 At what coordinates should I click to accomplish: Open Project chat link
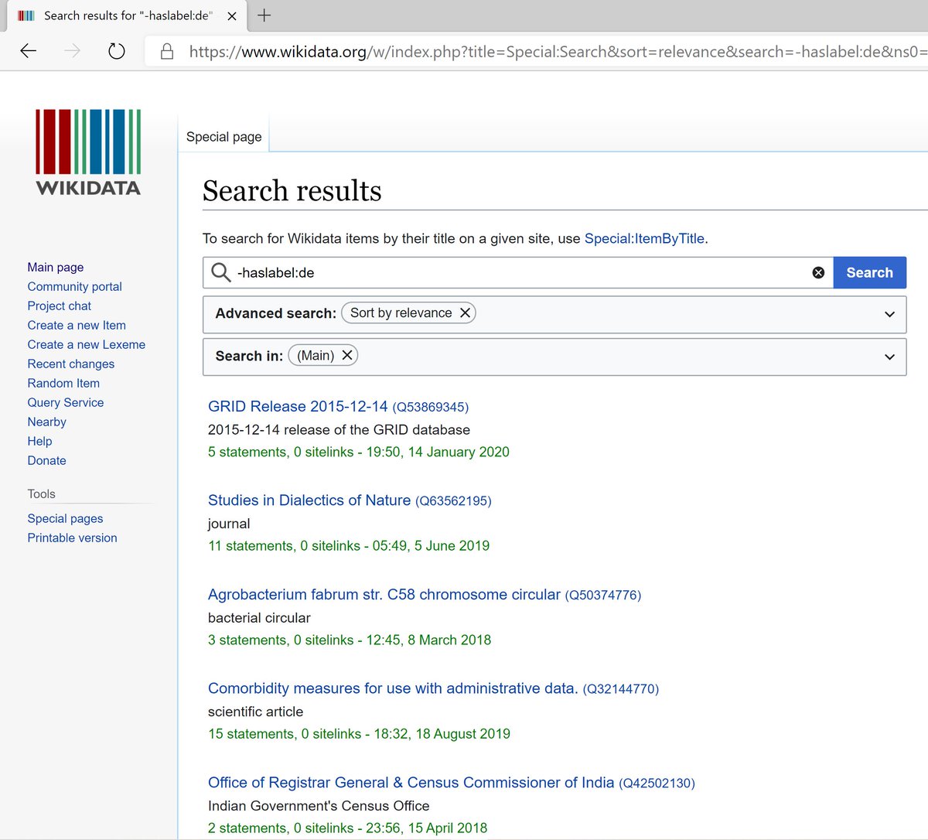[x=60, y=306]
